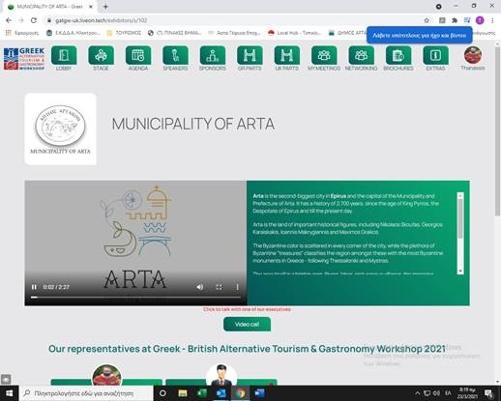Click the video progress bar
501x401 pixels.
[135, 298]
